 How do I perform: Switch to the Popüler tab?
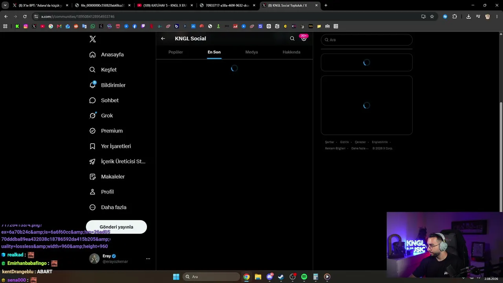tap(176, 52)
